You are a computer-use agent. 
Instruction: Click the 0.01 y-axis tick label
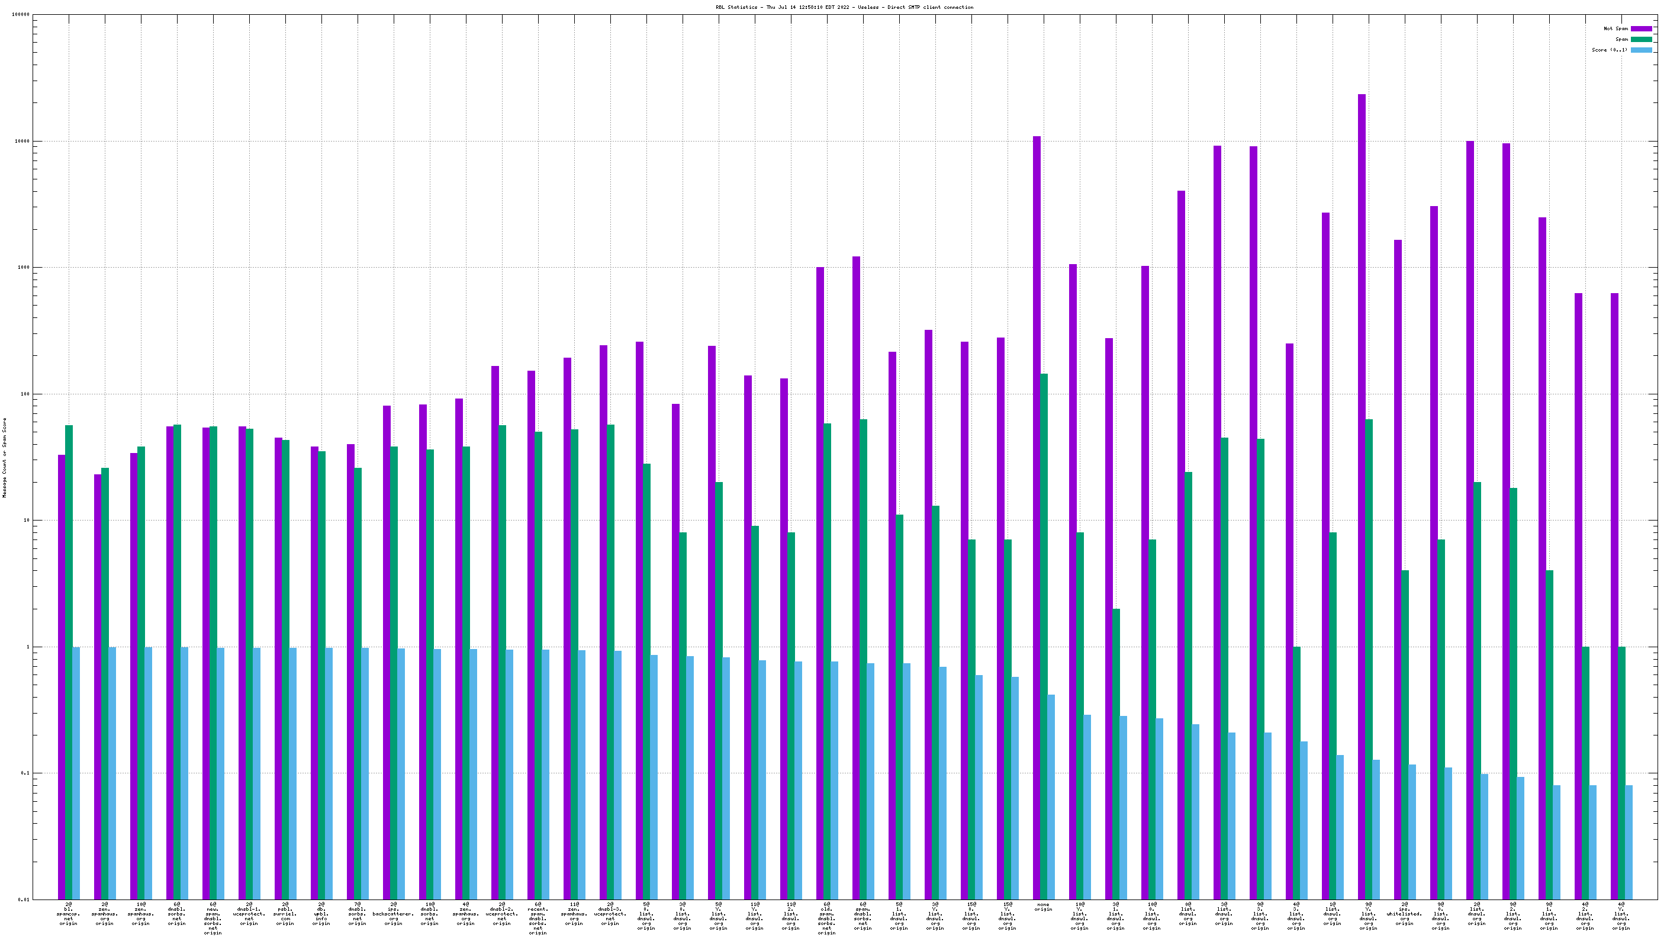(23, 900)
